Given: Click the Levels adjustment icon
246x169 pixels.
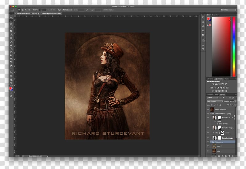Looking at the screenshot, I should pyautogui.click(x=216, y=84).
